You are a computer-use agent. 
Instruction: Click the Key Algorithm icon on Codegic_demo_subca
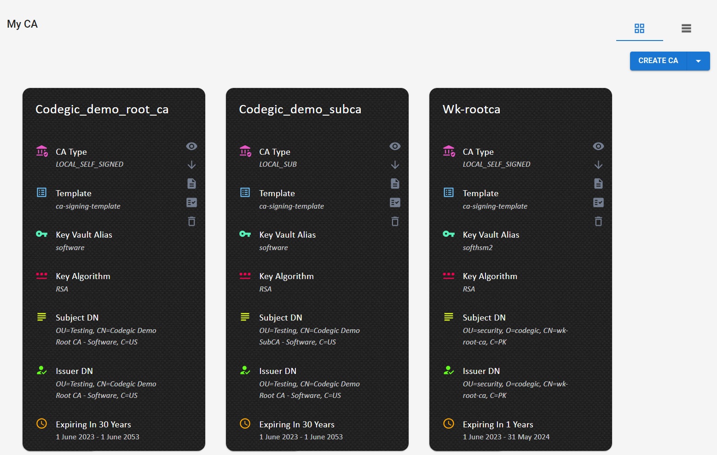(x=245, y=275)
